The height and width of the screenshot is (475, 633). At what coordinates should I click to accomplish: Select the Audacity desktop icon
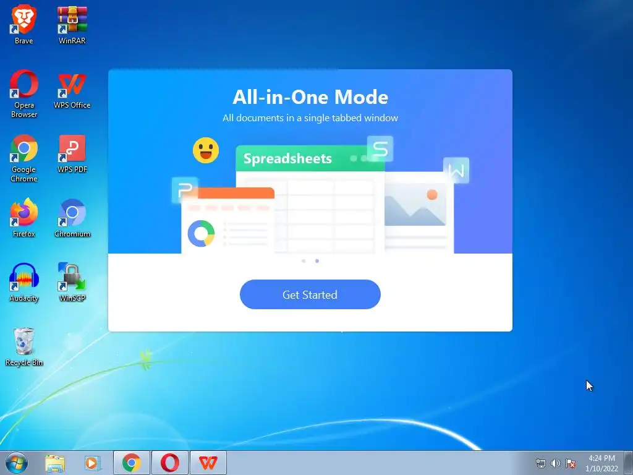point(24,283)
